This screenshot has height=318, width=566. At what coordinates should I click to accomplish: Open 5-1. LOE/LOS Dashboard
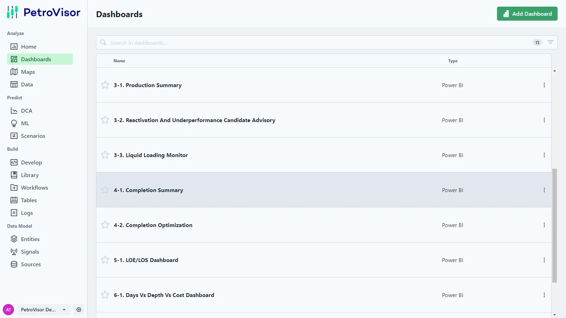pos(146,260)
